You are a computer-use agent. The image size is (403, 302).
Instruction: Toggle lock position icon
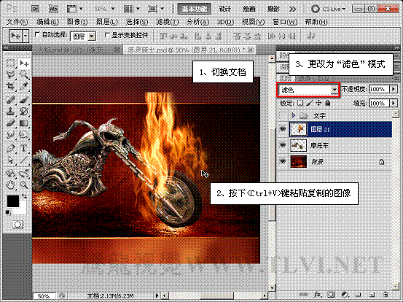point(318,103)
